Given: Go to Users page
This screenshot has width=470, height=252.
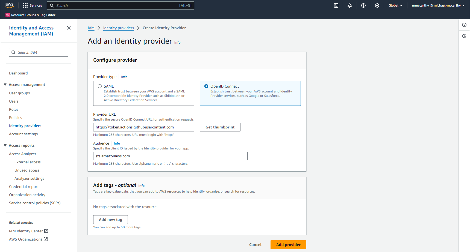Looking at the screenshot, I should [x=14, y=101].
